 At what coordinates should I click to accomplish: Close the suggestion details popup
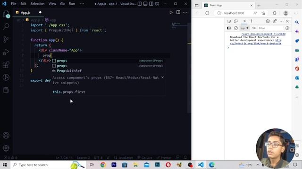point(162,77)
